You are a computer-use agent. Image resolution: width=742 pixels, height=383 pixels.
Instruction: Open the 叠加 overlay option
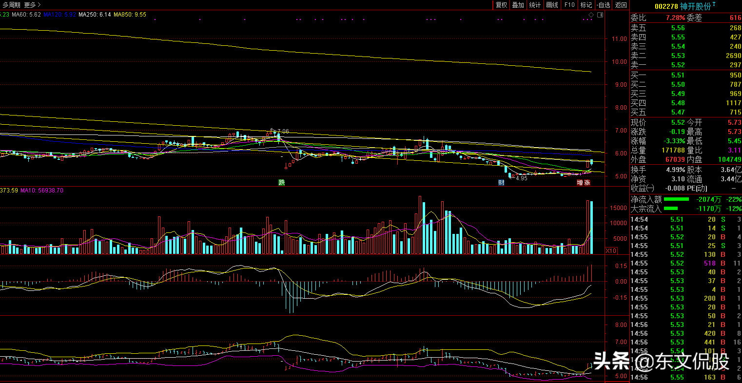[518, 5]
